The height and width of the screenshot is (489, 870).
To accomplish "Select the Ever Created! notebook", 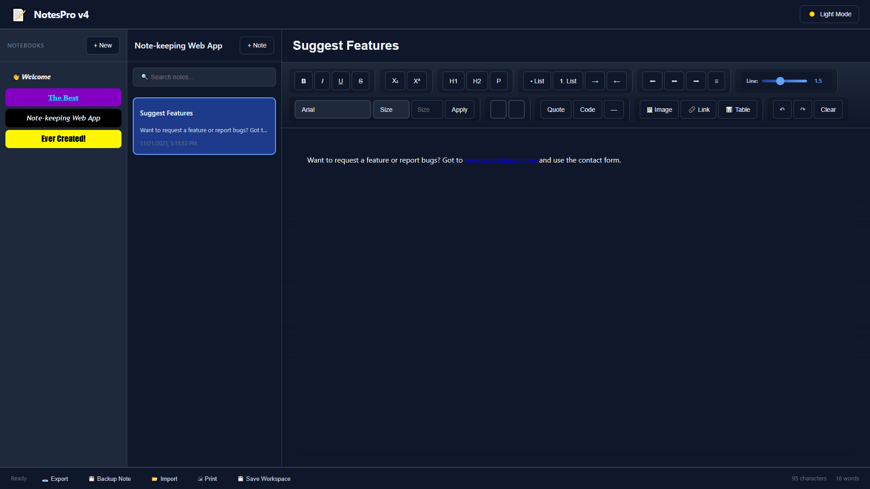I will (x=63, y=139).
